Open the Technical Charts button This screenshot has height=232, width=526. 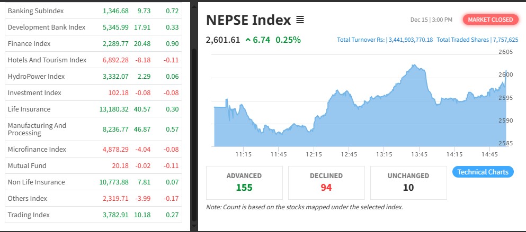click(x=483, y=172)
